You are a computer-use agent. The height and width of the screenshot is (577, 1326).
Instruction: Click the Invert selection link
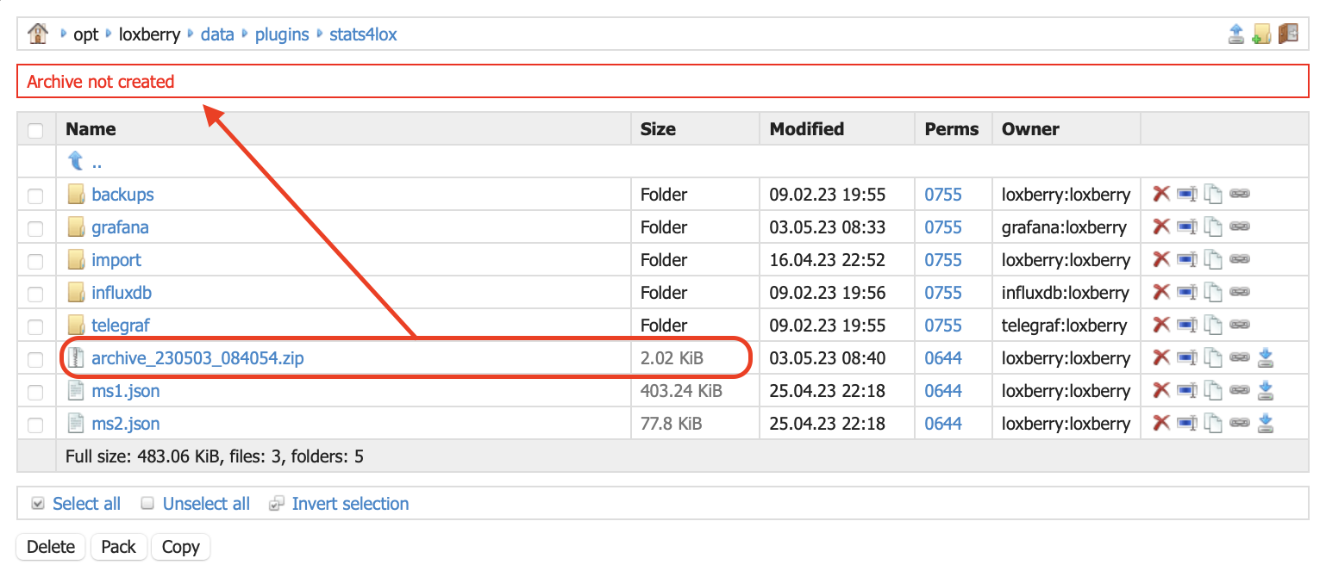click(350, 504)
